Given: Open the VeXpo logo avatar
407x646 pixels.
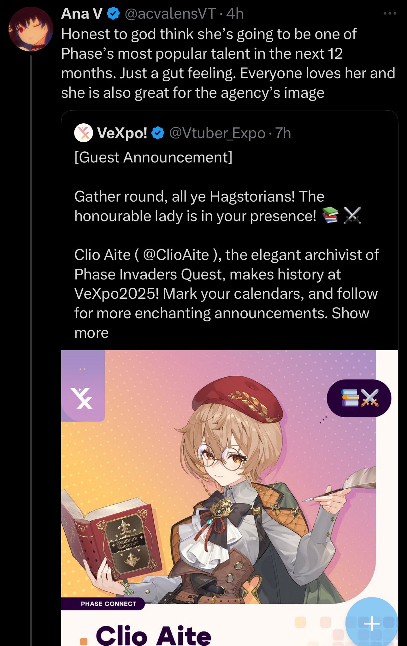Looking at the screenshot, I should point(84,133).
